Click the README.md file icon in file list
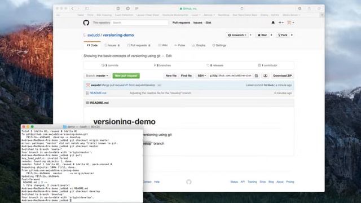 tap(87, 93)
